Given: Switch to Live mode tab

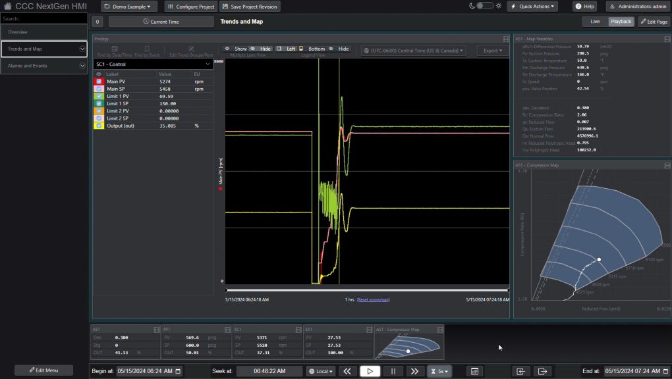Looking at the screenshot, I should (x=594, y=22).
